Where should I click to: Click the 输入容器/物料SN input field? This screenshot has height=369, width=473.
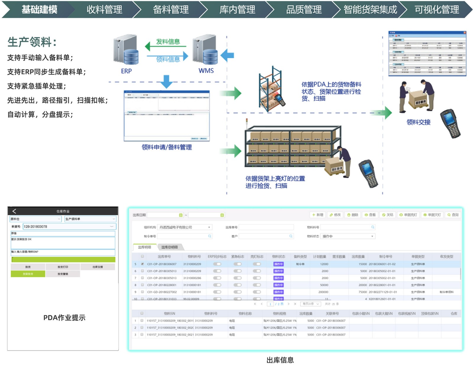63,252
